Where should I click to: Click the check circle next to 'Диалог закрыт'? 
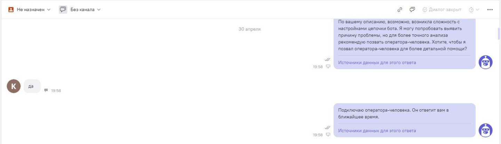(425, 9)
